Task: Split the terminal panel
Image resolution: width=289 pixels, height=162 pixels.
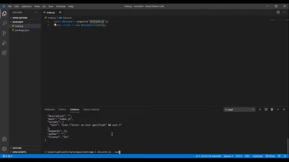Action: 266,109
